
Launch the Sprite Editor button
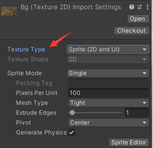click(129, 142)
